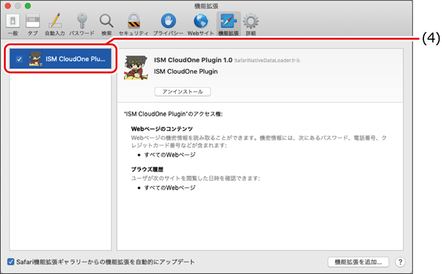Open the General (一般) preferences pane

tap(12, 25)
